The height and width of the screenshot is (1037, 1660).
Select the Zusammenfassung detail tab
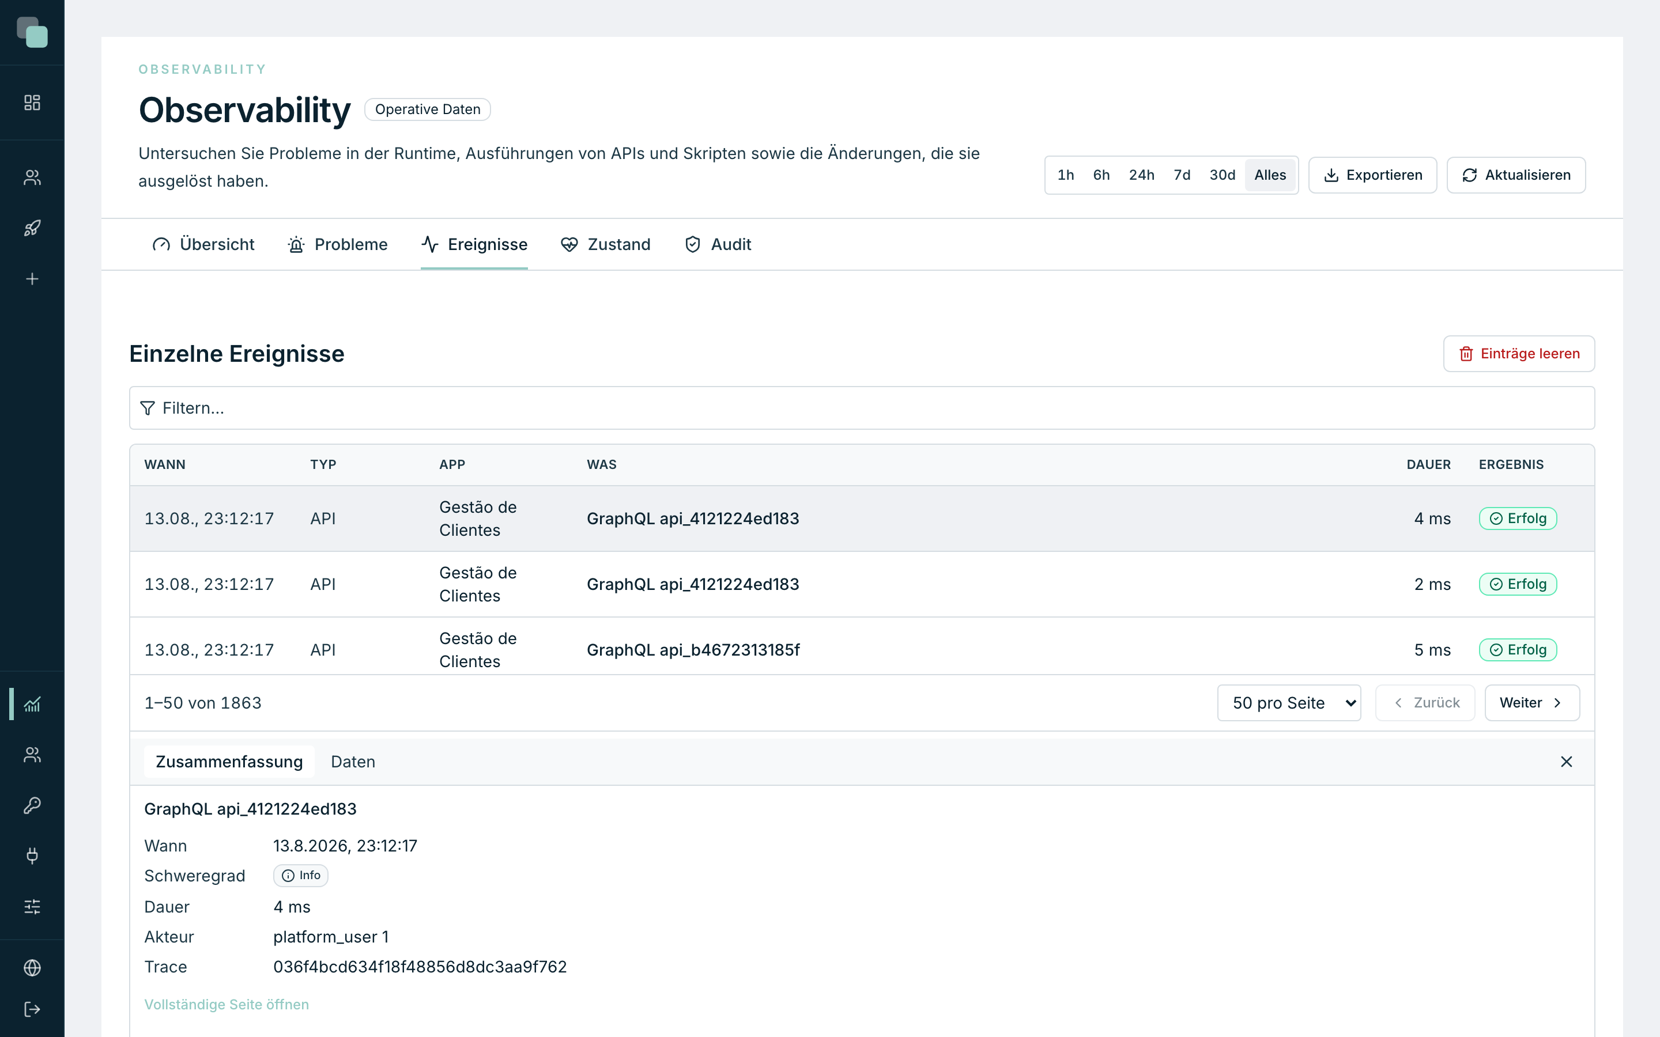point(229,761)
